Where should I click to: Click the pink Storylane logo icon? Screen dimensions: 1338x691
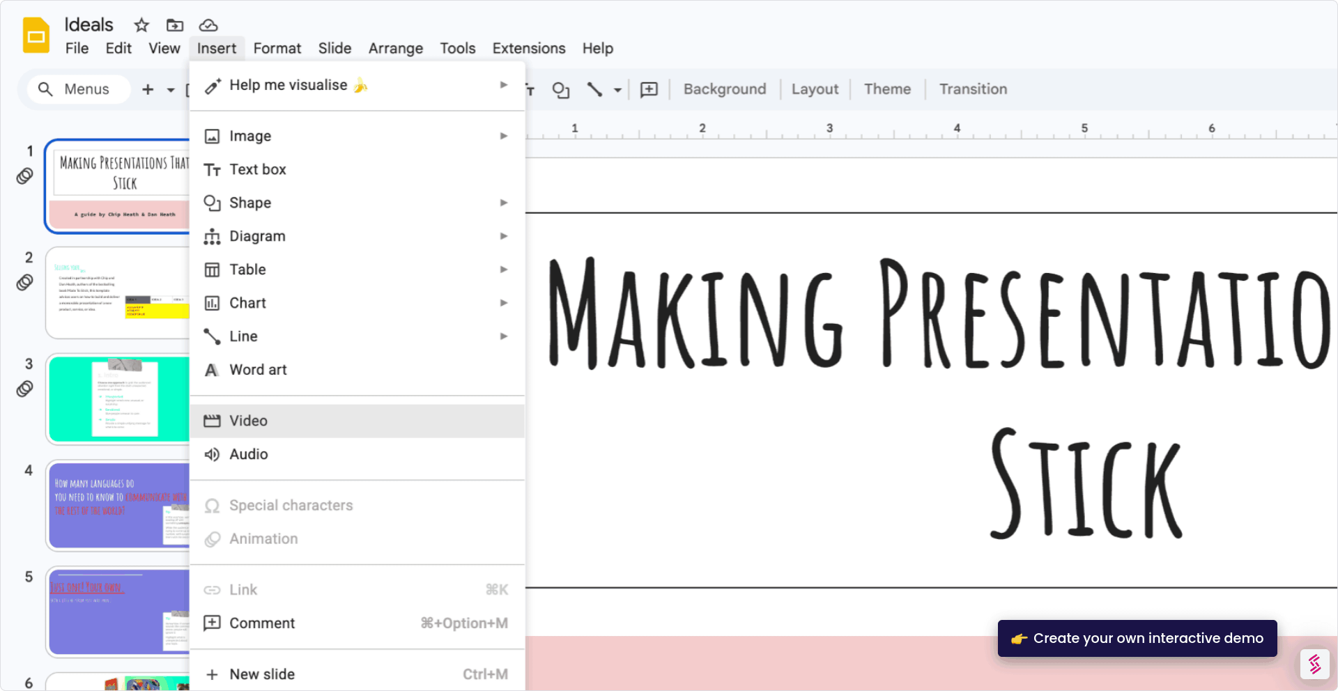[x=1314, y=665]
